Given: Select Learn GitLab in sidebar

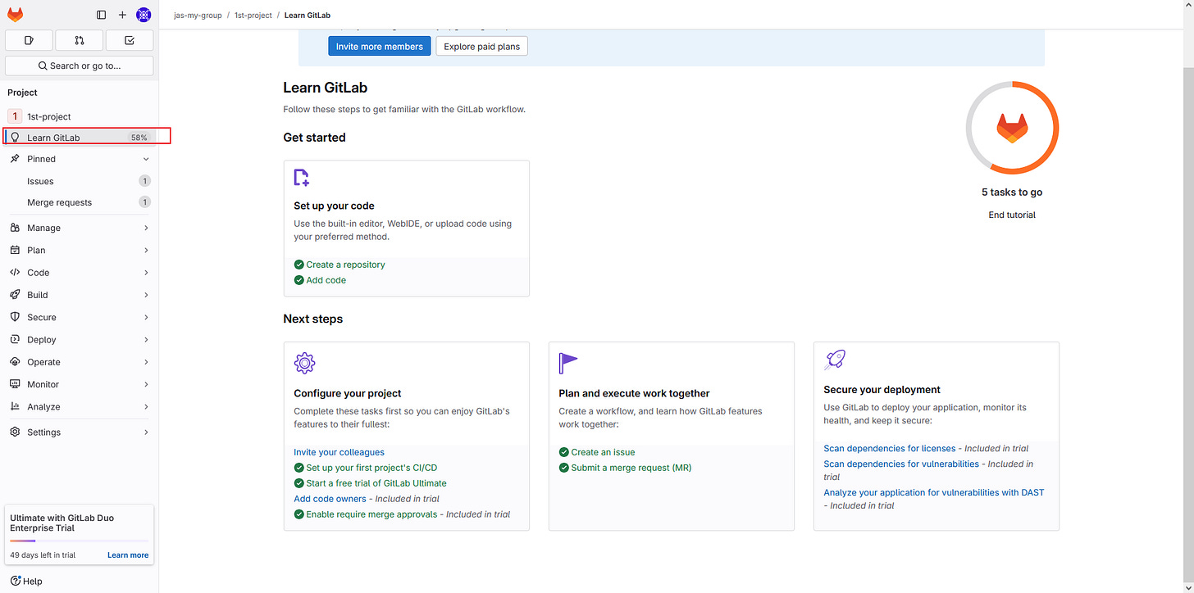Looking at the screenshot, I should (80, 138).
